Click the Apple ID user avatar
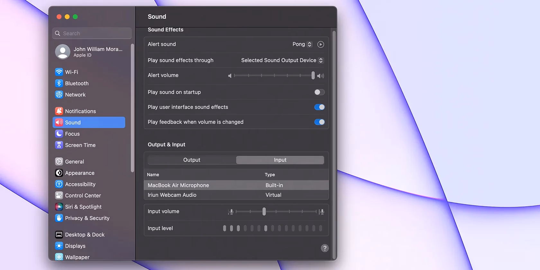The width and height of the screenshot is (540, 270). [x=63, y=51]
